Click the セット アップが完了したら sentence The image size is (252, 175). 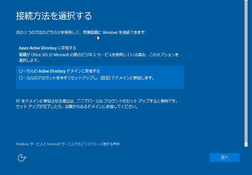pos(77,107)
